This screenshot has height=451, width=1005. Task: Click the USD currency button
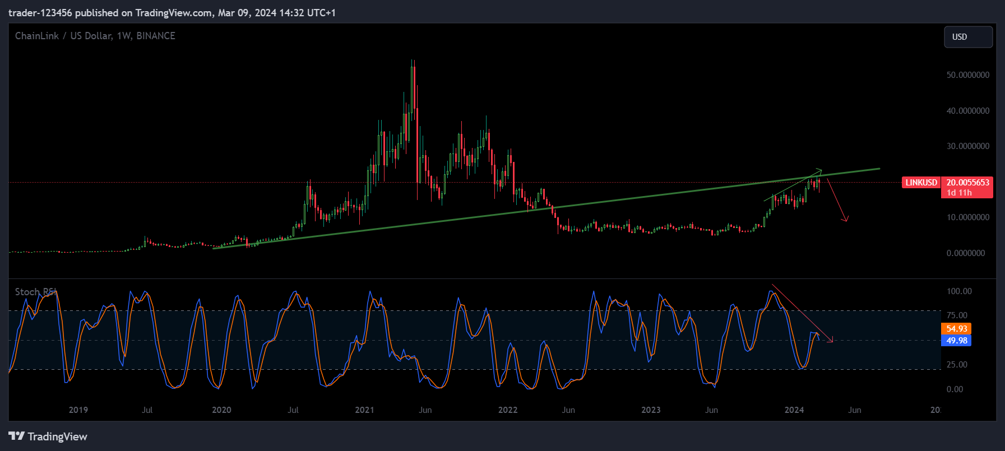pyautogui.click(x=968, y=37)
